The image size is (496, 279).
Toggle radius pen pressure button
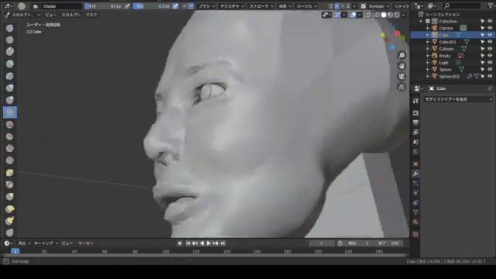[127, 6]
